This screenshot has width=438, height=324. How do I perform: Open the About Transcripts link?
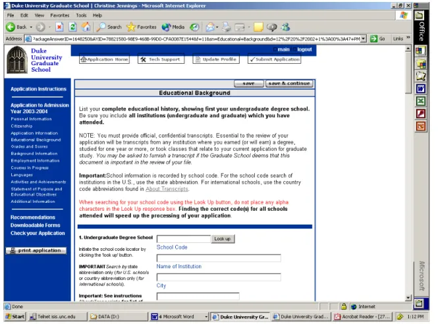167,189
